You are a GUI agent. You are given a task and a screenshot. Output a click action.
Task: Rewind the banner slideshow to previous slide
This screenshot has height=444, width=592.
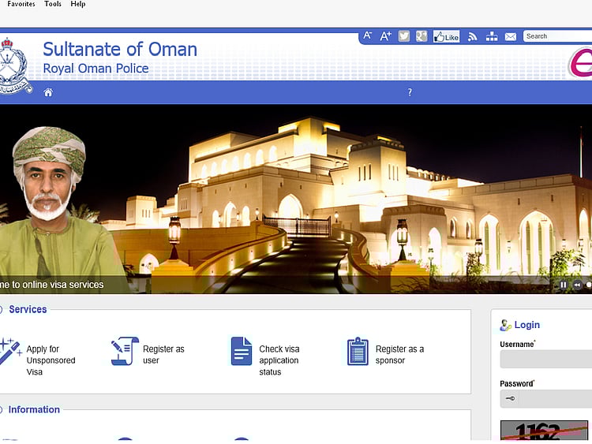577,285
